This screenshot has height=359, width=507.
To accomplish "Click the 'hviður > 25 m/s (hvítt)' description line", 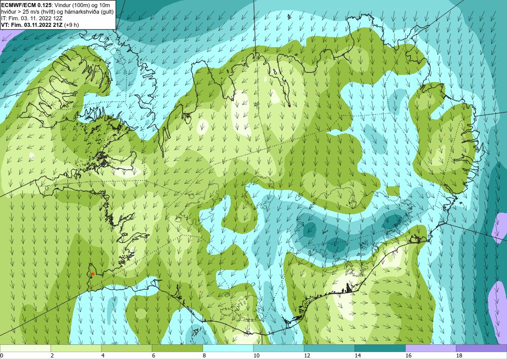I will 57,12.
